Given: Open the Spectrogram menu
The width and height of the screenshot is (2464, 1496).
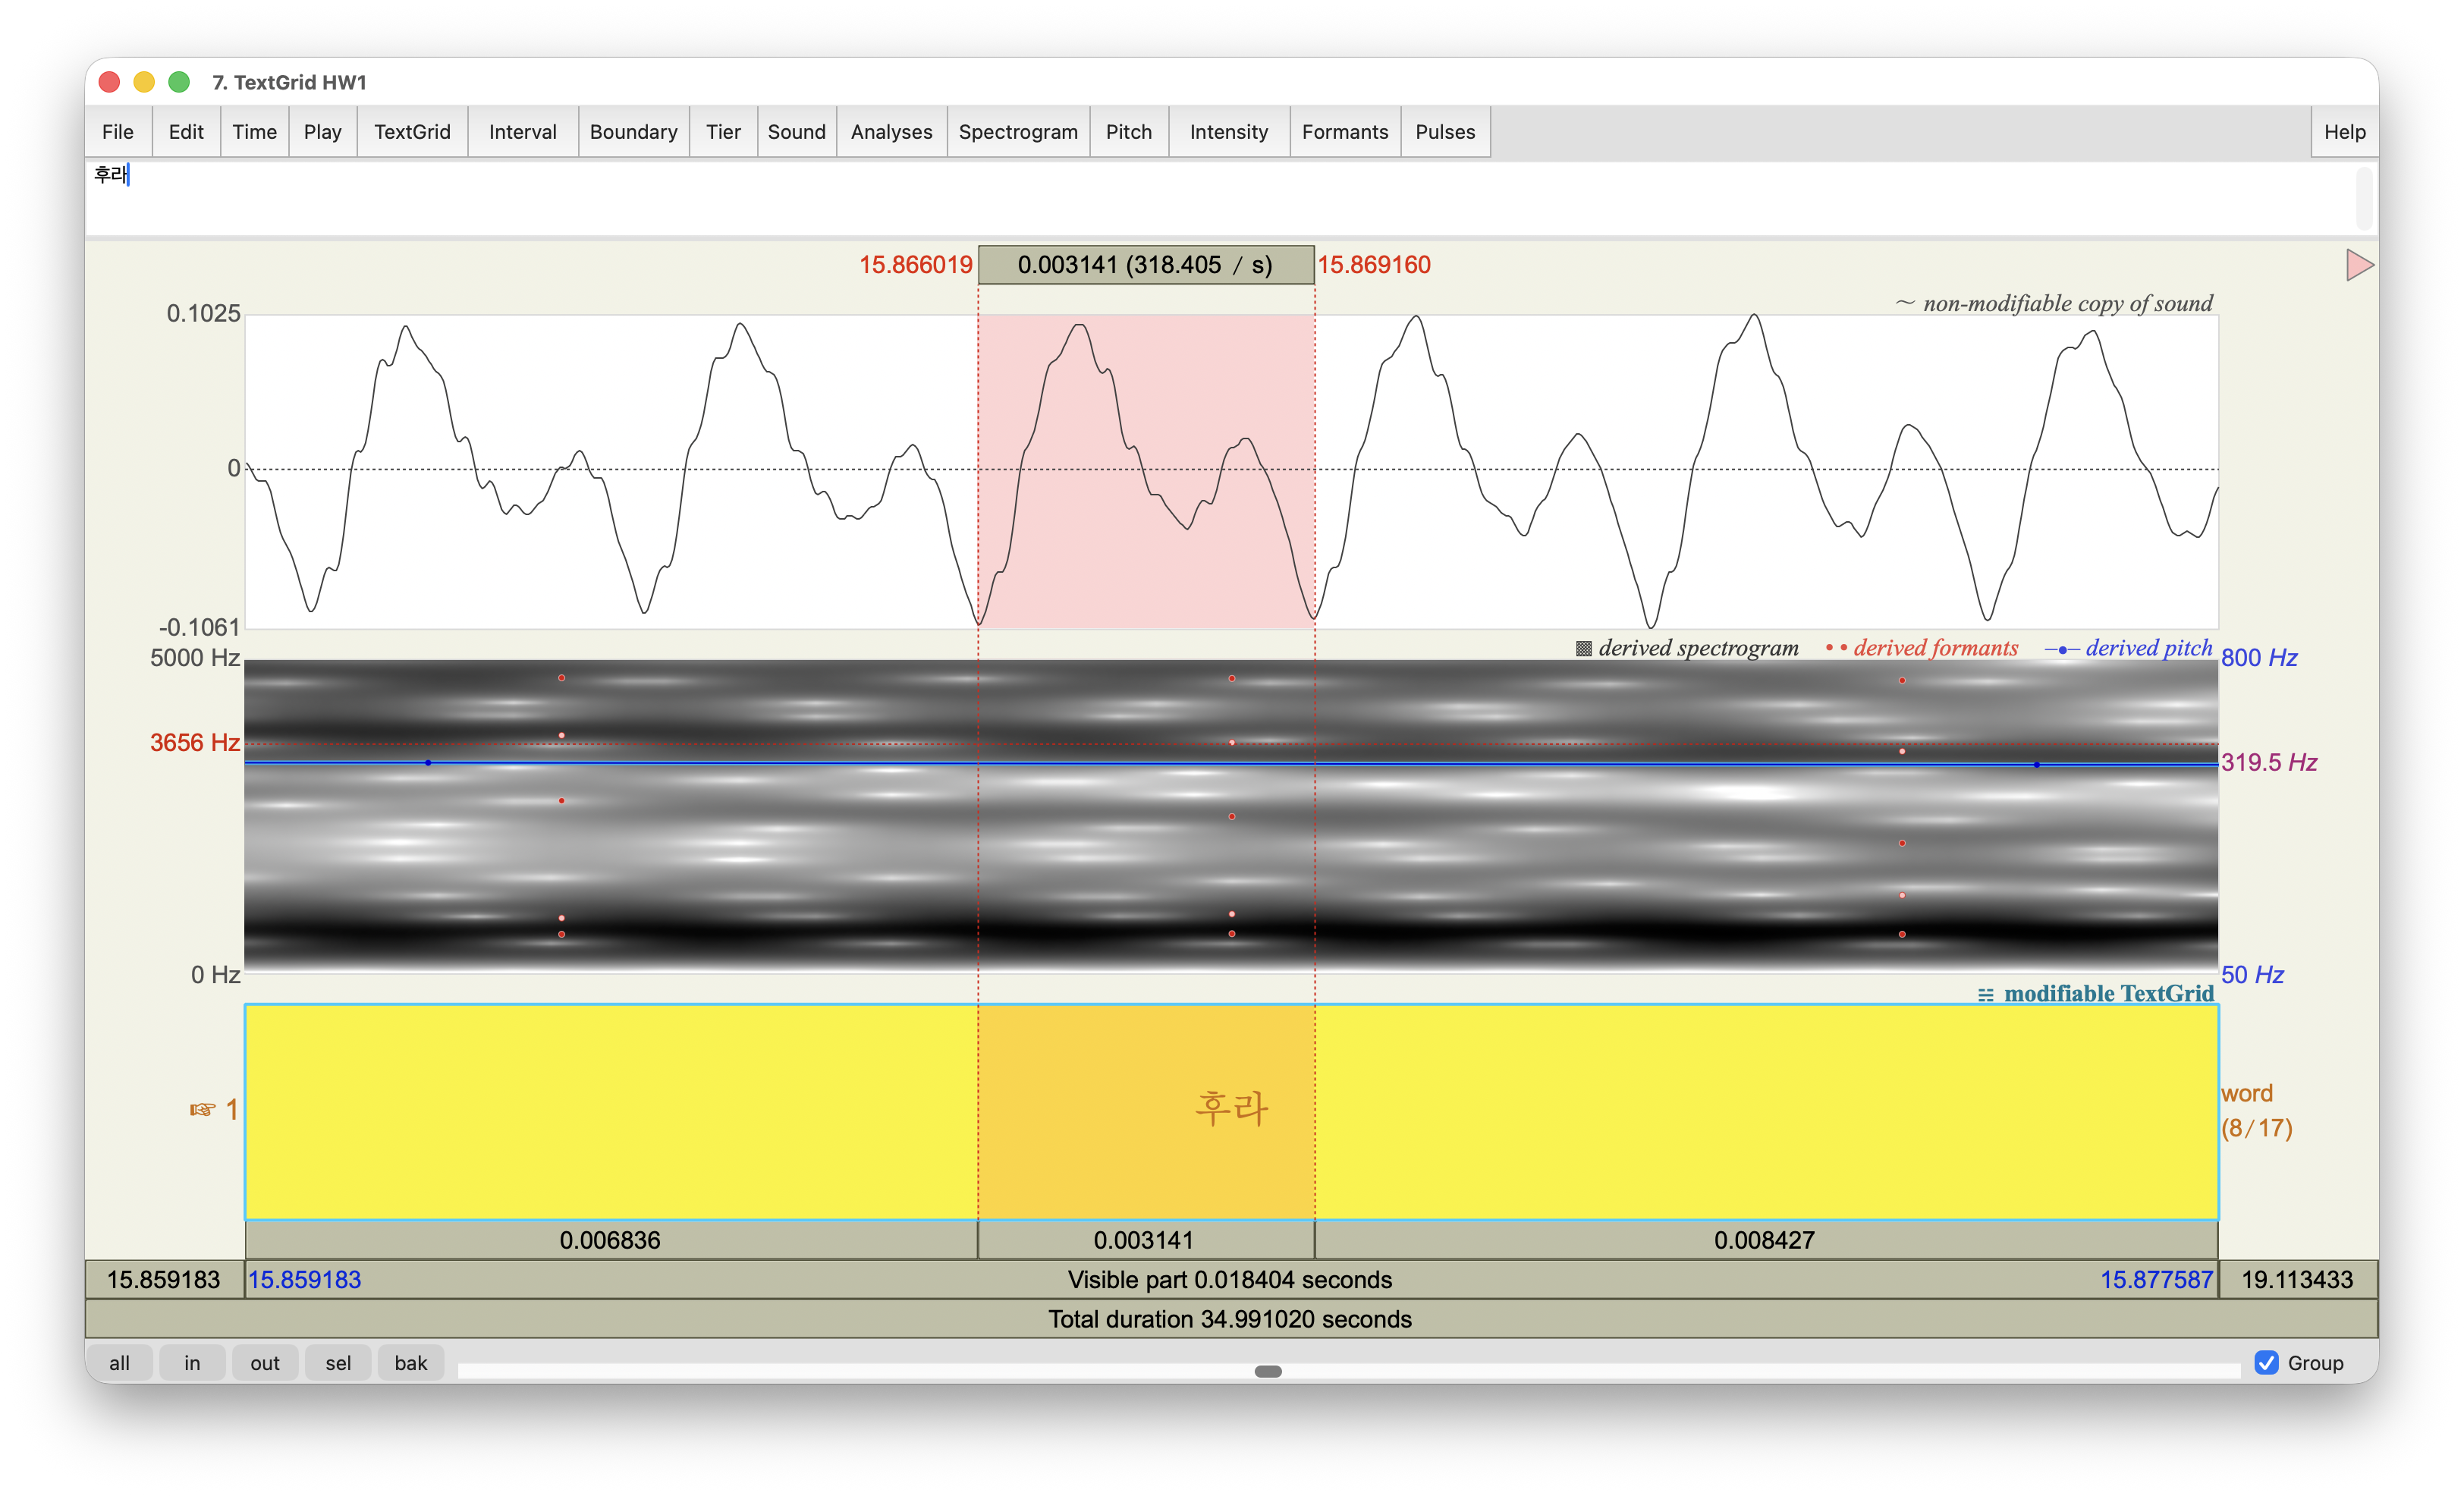Looking at the screenshot, I should [1017, 132].
